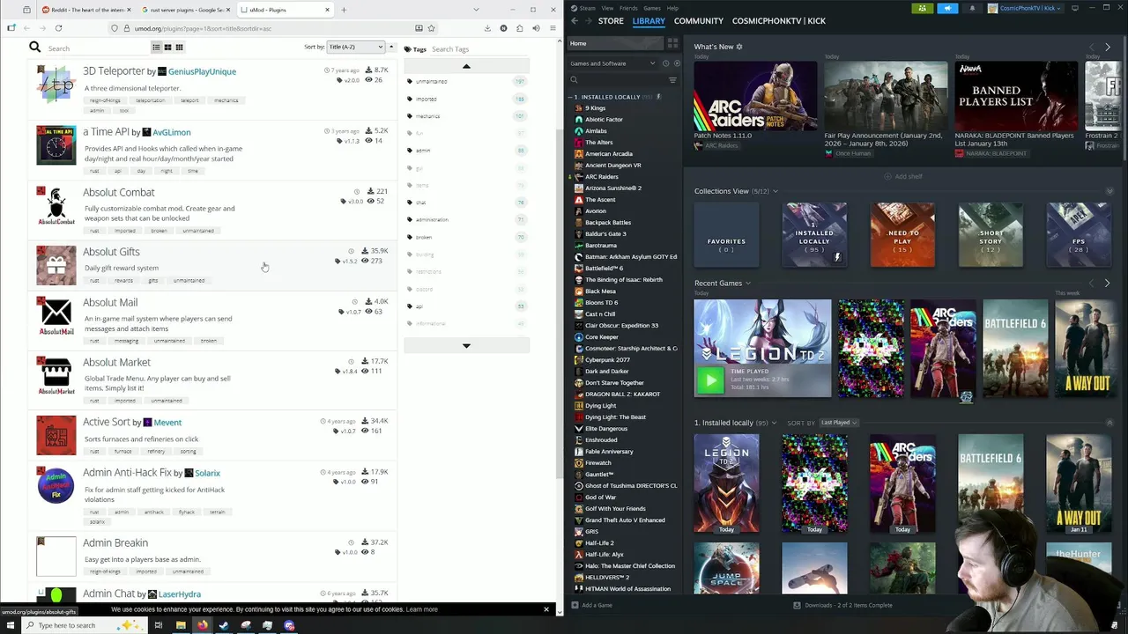The image size is (1128, 634).
Task: Click Learn more in cookie notice
Action: tap(421, 609)
